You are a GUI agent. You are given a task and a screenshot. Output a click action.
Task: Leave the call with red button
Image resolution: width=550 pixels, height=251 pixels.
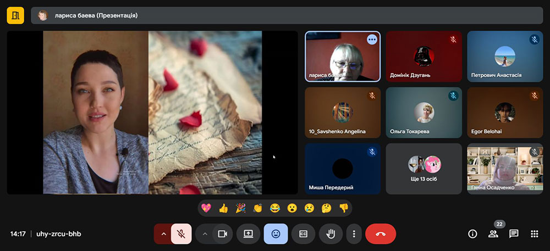click(380, 233)
